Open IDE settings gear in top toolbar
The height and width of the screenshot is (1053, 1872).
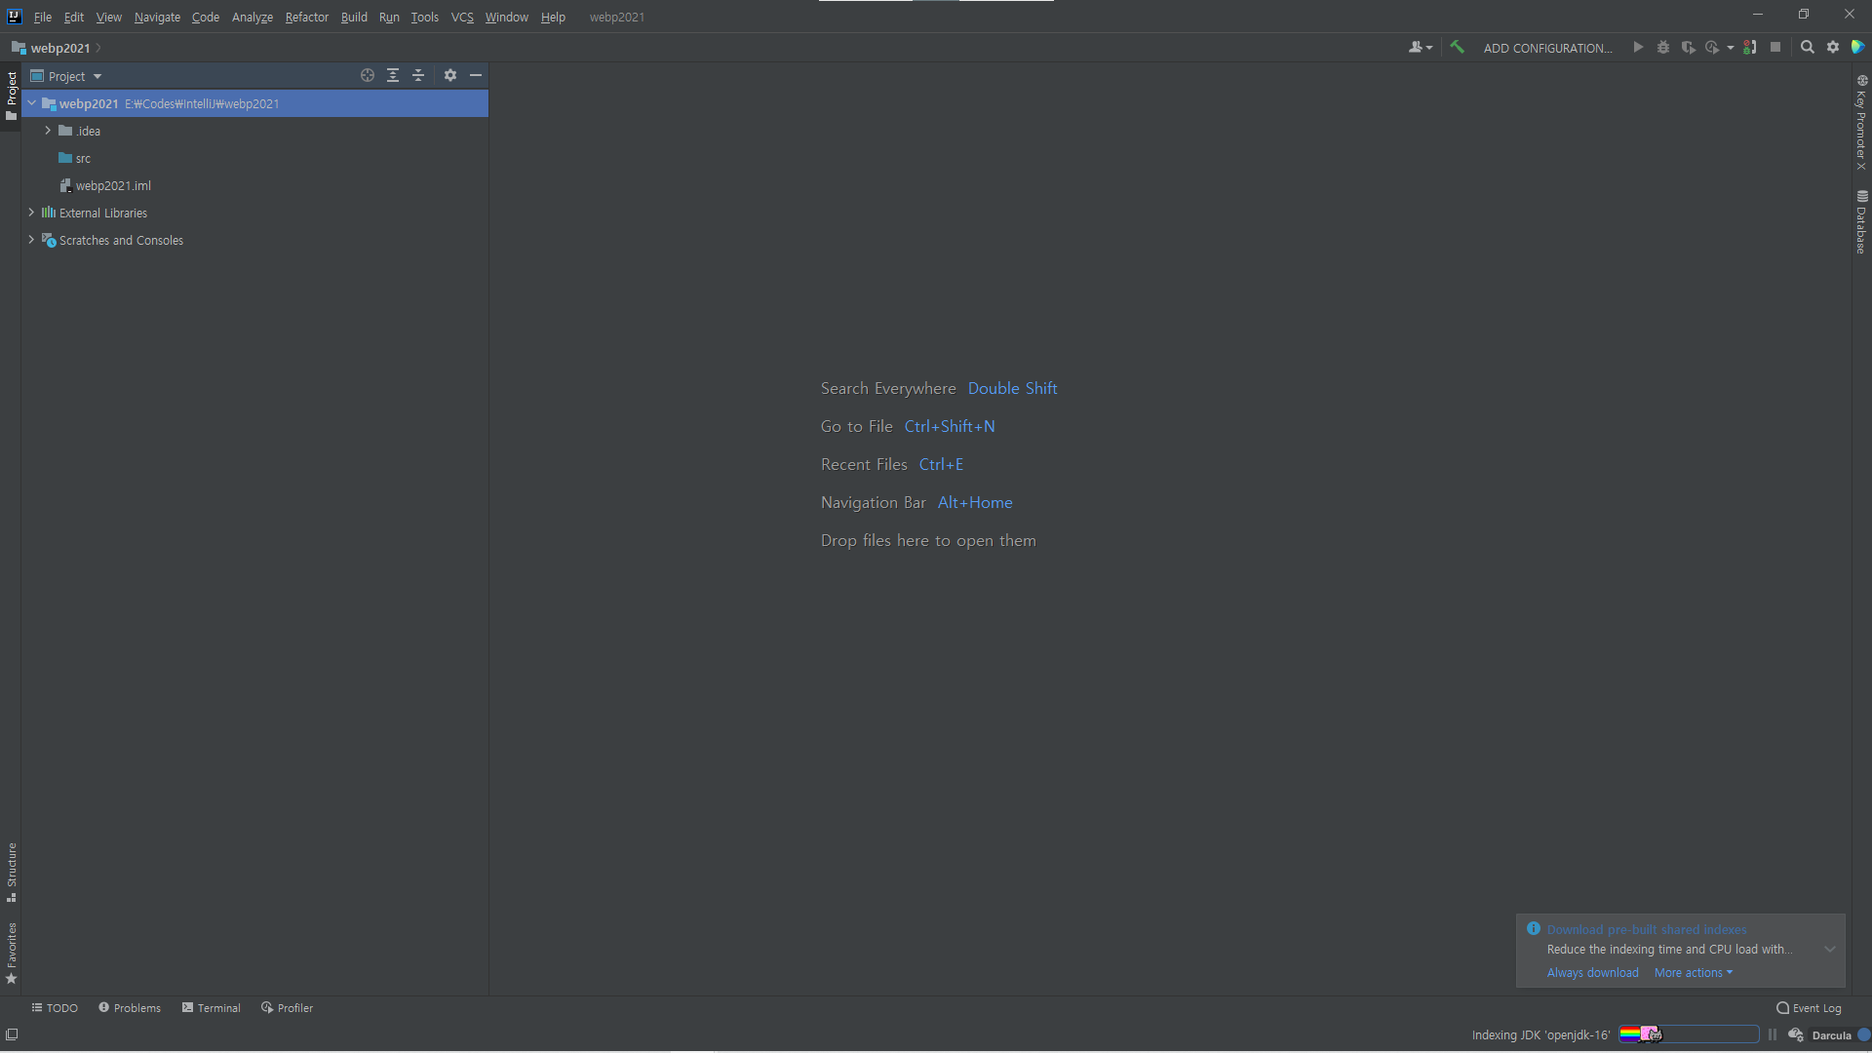tap(1833, 47)
